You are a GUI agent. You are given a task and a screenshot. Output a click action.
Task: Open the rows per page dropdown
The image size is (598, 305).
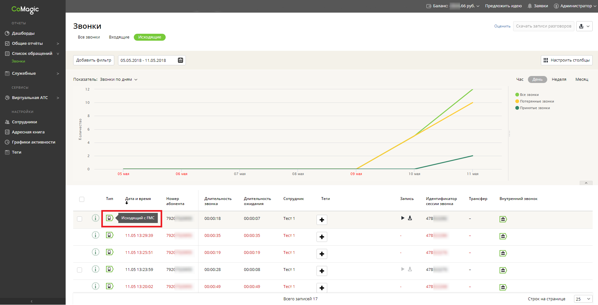(x=583, y=299)
